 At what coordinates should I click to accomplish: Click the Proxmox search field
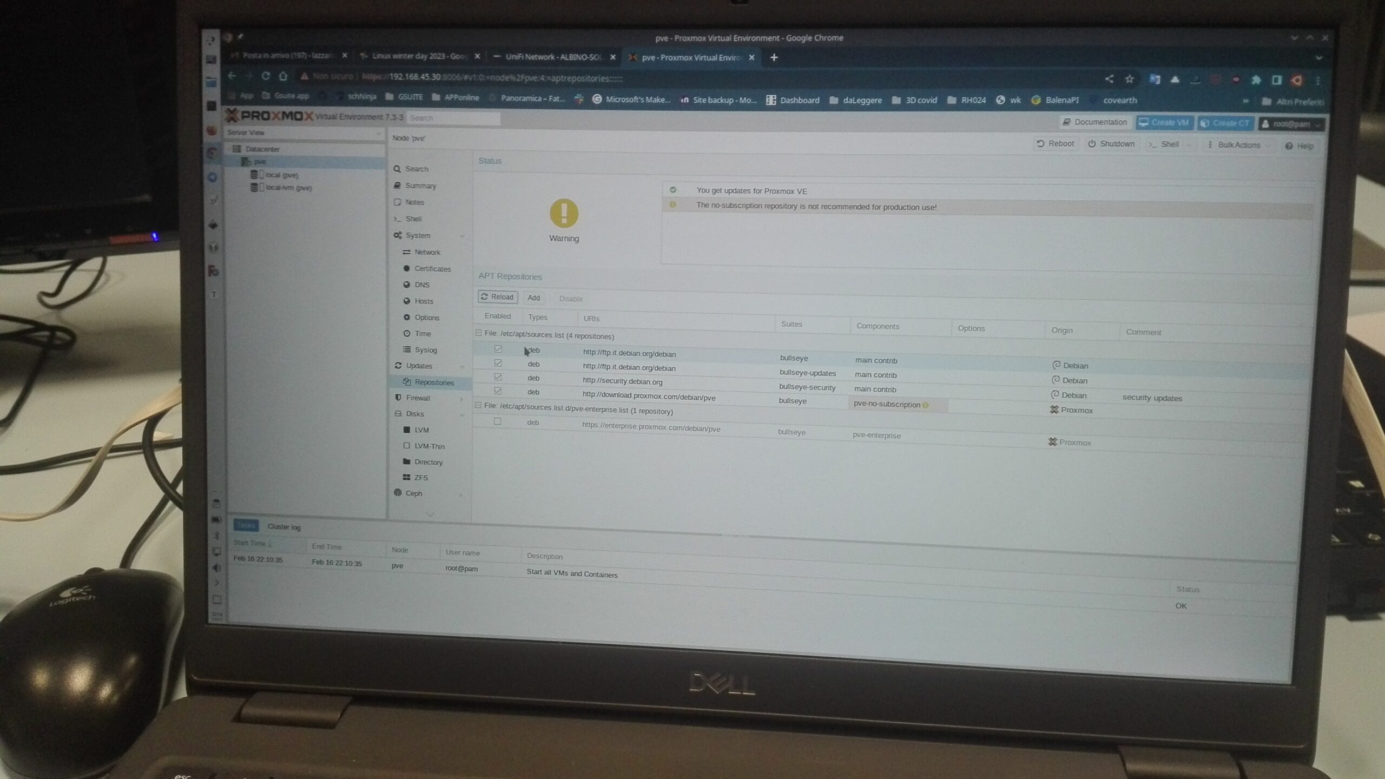453,118
